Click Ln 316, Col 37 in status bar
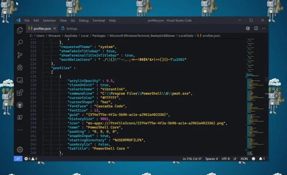The width and height of the screenshot is (287, 175). tap(192, 159)
